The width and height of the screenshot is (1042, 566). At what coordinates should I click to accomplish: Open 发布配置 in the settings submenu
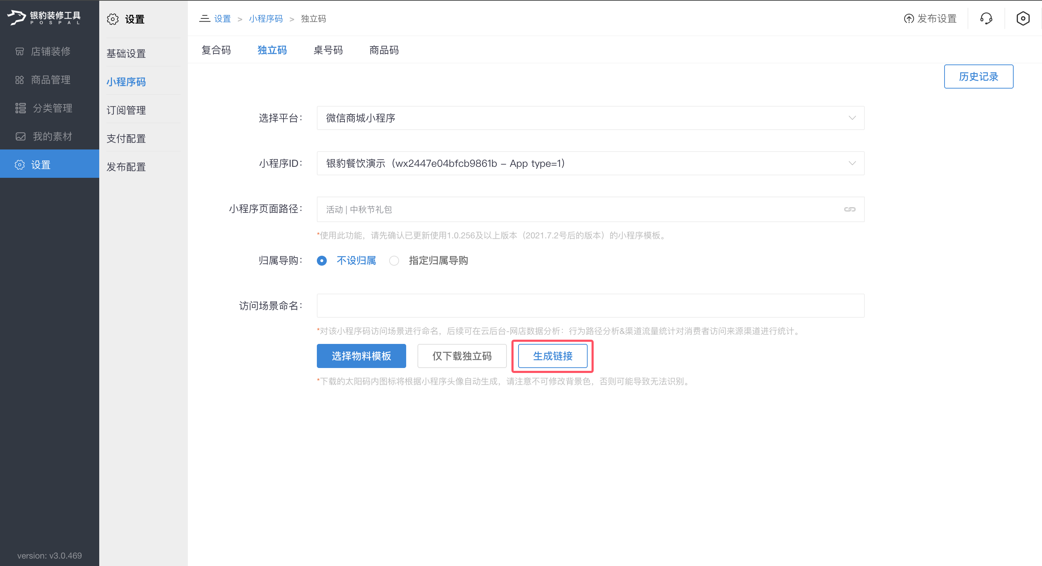(x=126, y=167)
